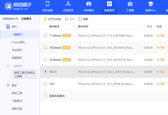Click 未下载 status for 17.0beta2
The image size is (168, 115).
click(x=161, y=35)
